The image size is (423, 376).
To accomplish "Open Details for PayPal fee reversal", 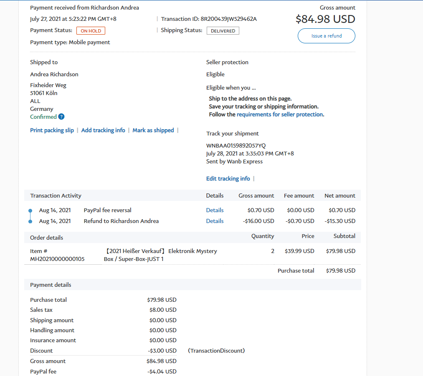I will (215, 210).
